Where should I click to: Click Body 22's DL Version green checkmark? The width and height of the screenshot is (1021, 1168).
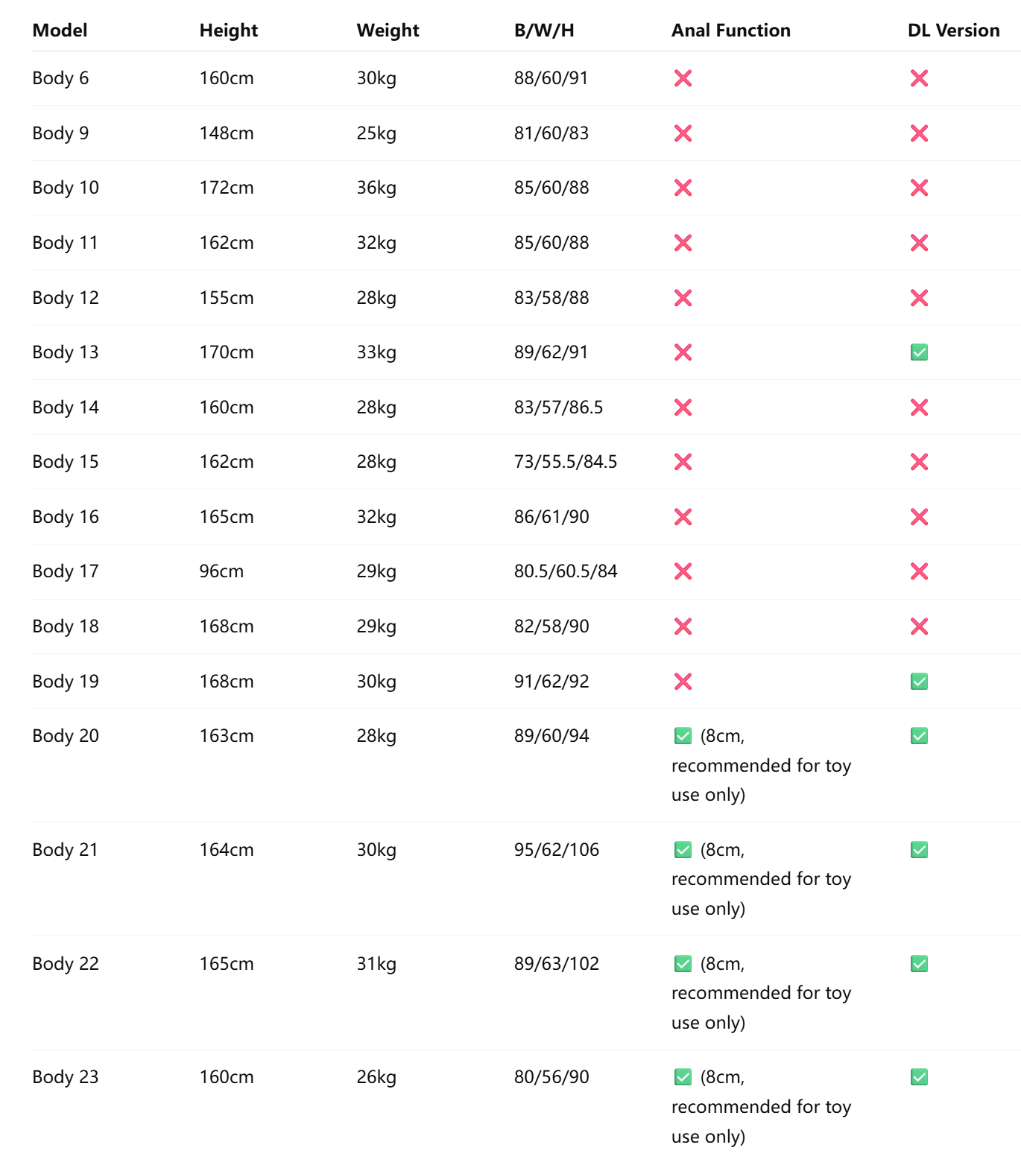tap(919, 964)
